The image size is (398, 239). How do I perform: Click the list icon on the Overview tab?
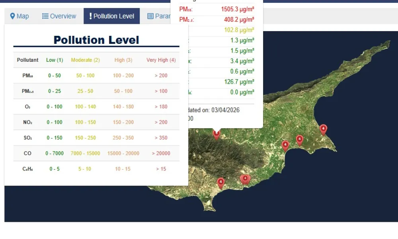[45, 16]
